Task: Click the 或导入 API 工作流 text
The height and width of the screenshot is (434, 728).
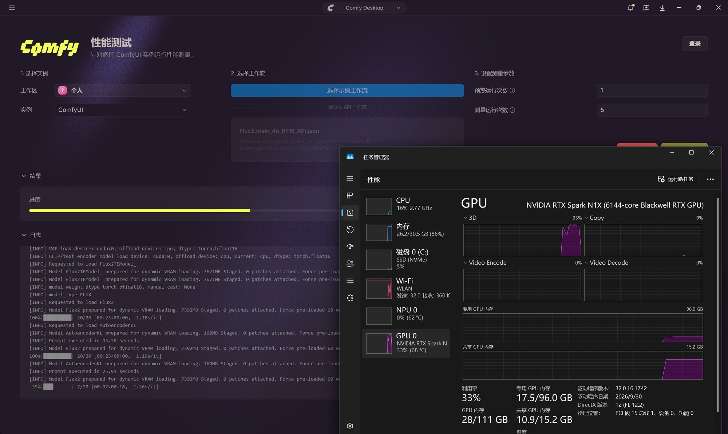Action: [347, 107]
